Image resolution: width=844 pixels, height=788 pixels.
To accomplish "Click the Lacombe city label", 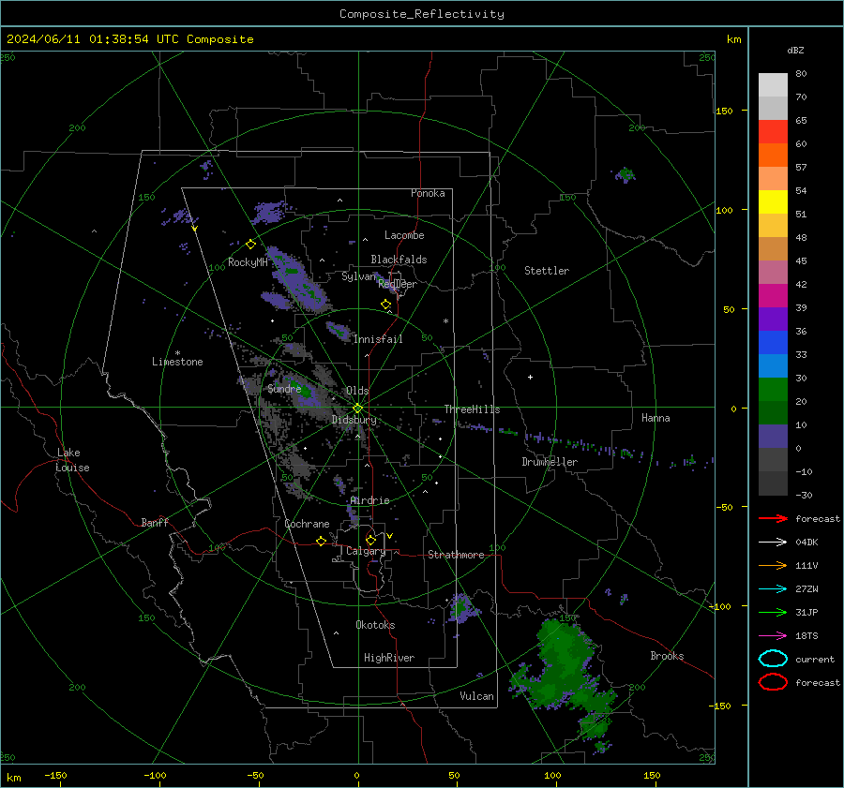I will (x=404, y=235).
